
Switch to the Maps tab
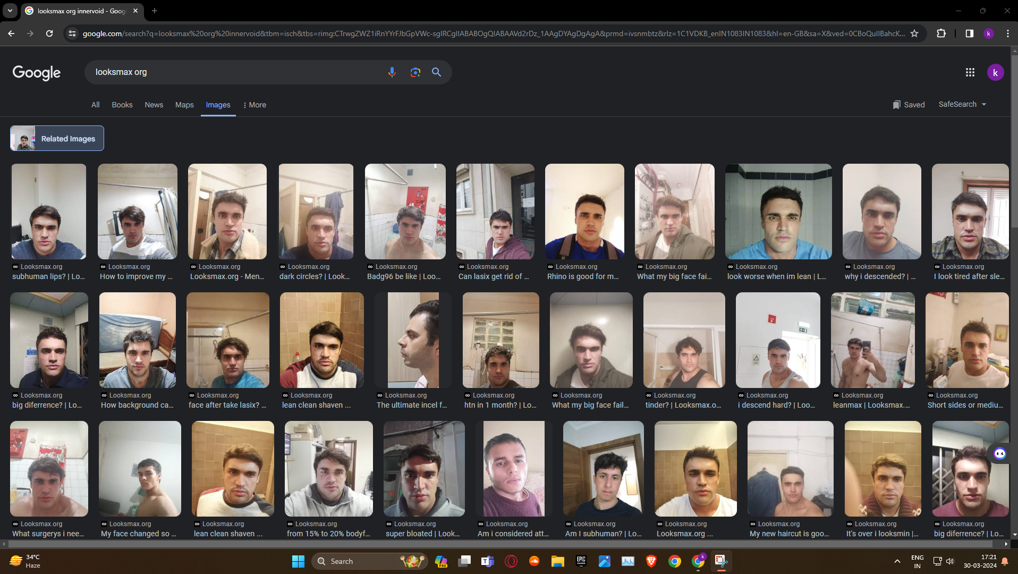pos(184,105)
